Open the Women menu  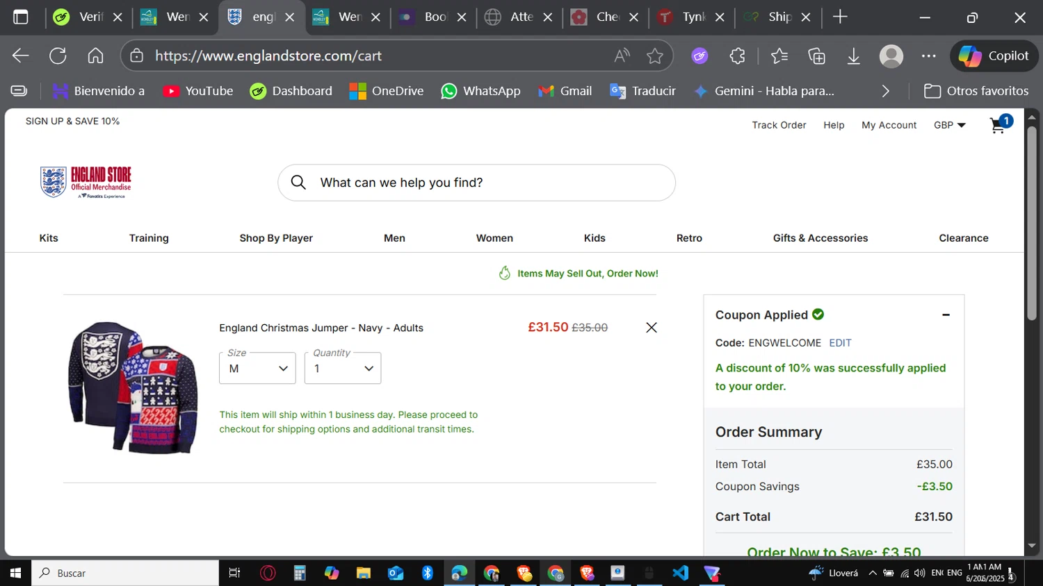(494, 238)
